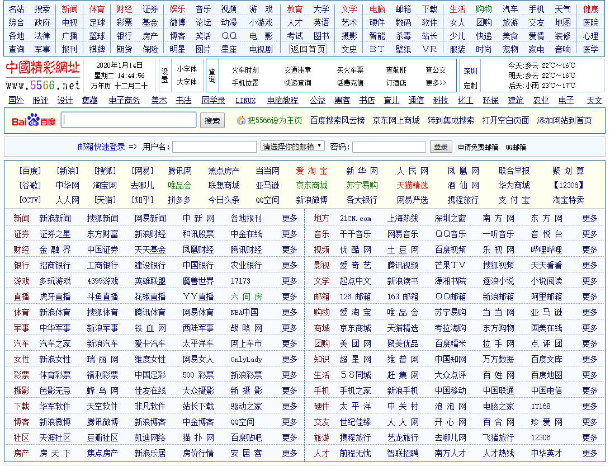Open the 支付宝 featured link
The image size is (610, 466).
point(514,200)
